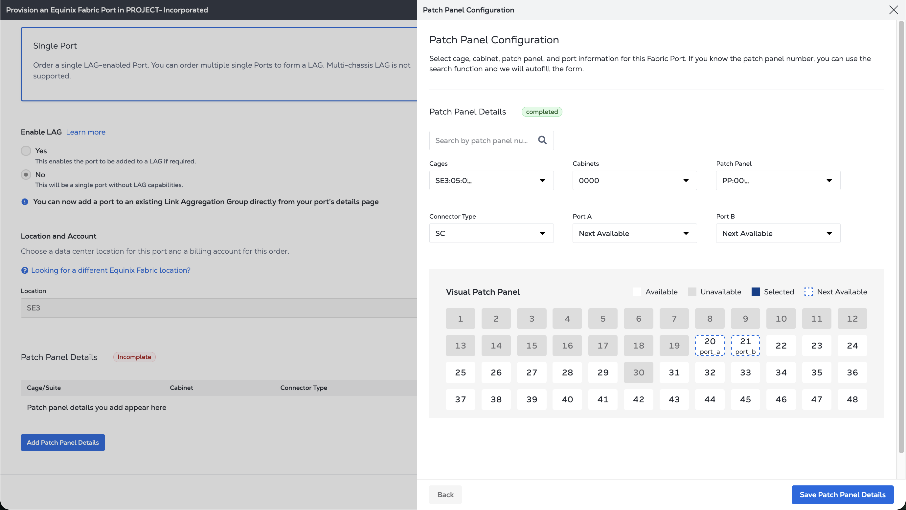The image size is (906, 510).
Task: Select port 48 in the visual patch panel
Action: point(852,399)
